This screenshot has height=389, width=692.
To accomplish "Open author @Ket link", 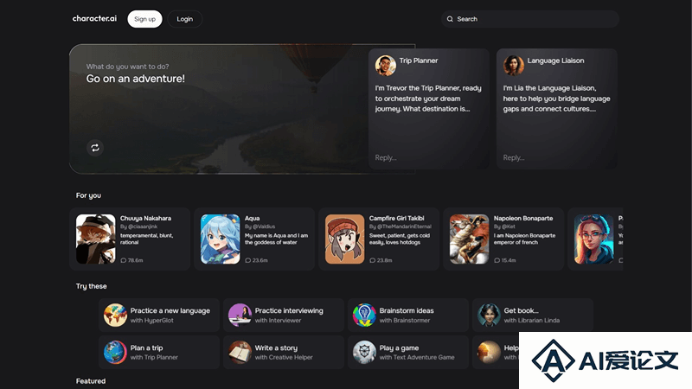I will pos(509,226).
